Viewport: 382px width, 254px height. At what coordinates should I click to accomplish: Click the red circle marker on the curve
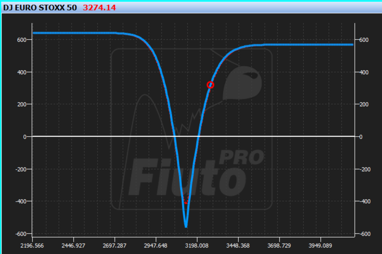pos(210,85)
